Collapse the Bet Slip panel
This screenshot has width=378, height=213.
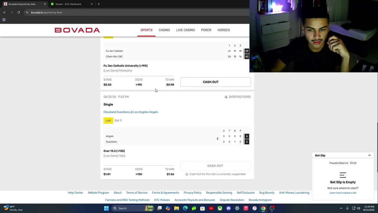(369, 155)
